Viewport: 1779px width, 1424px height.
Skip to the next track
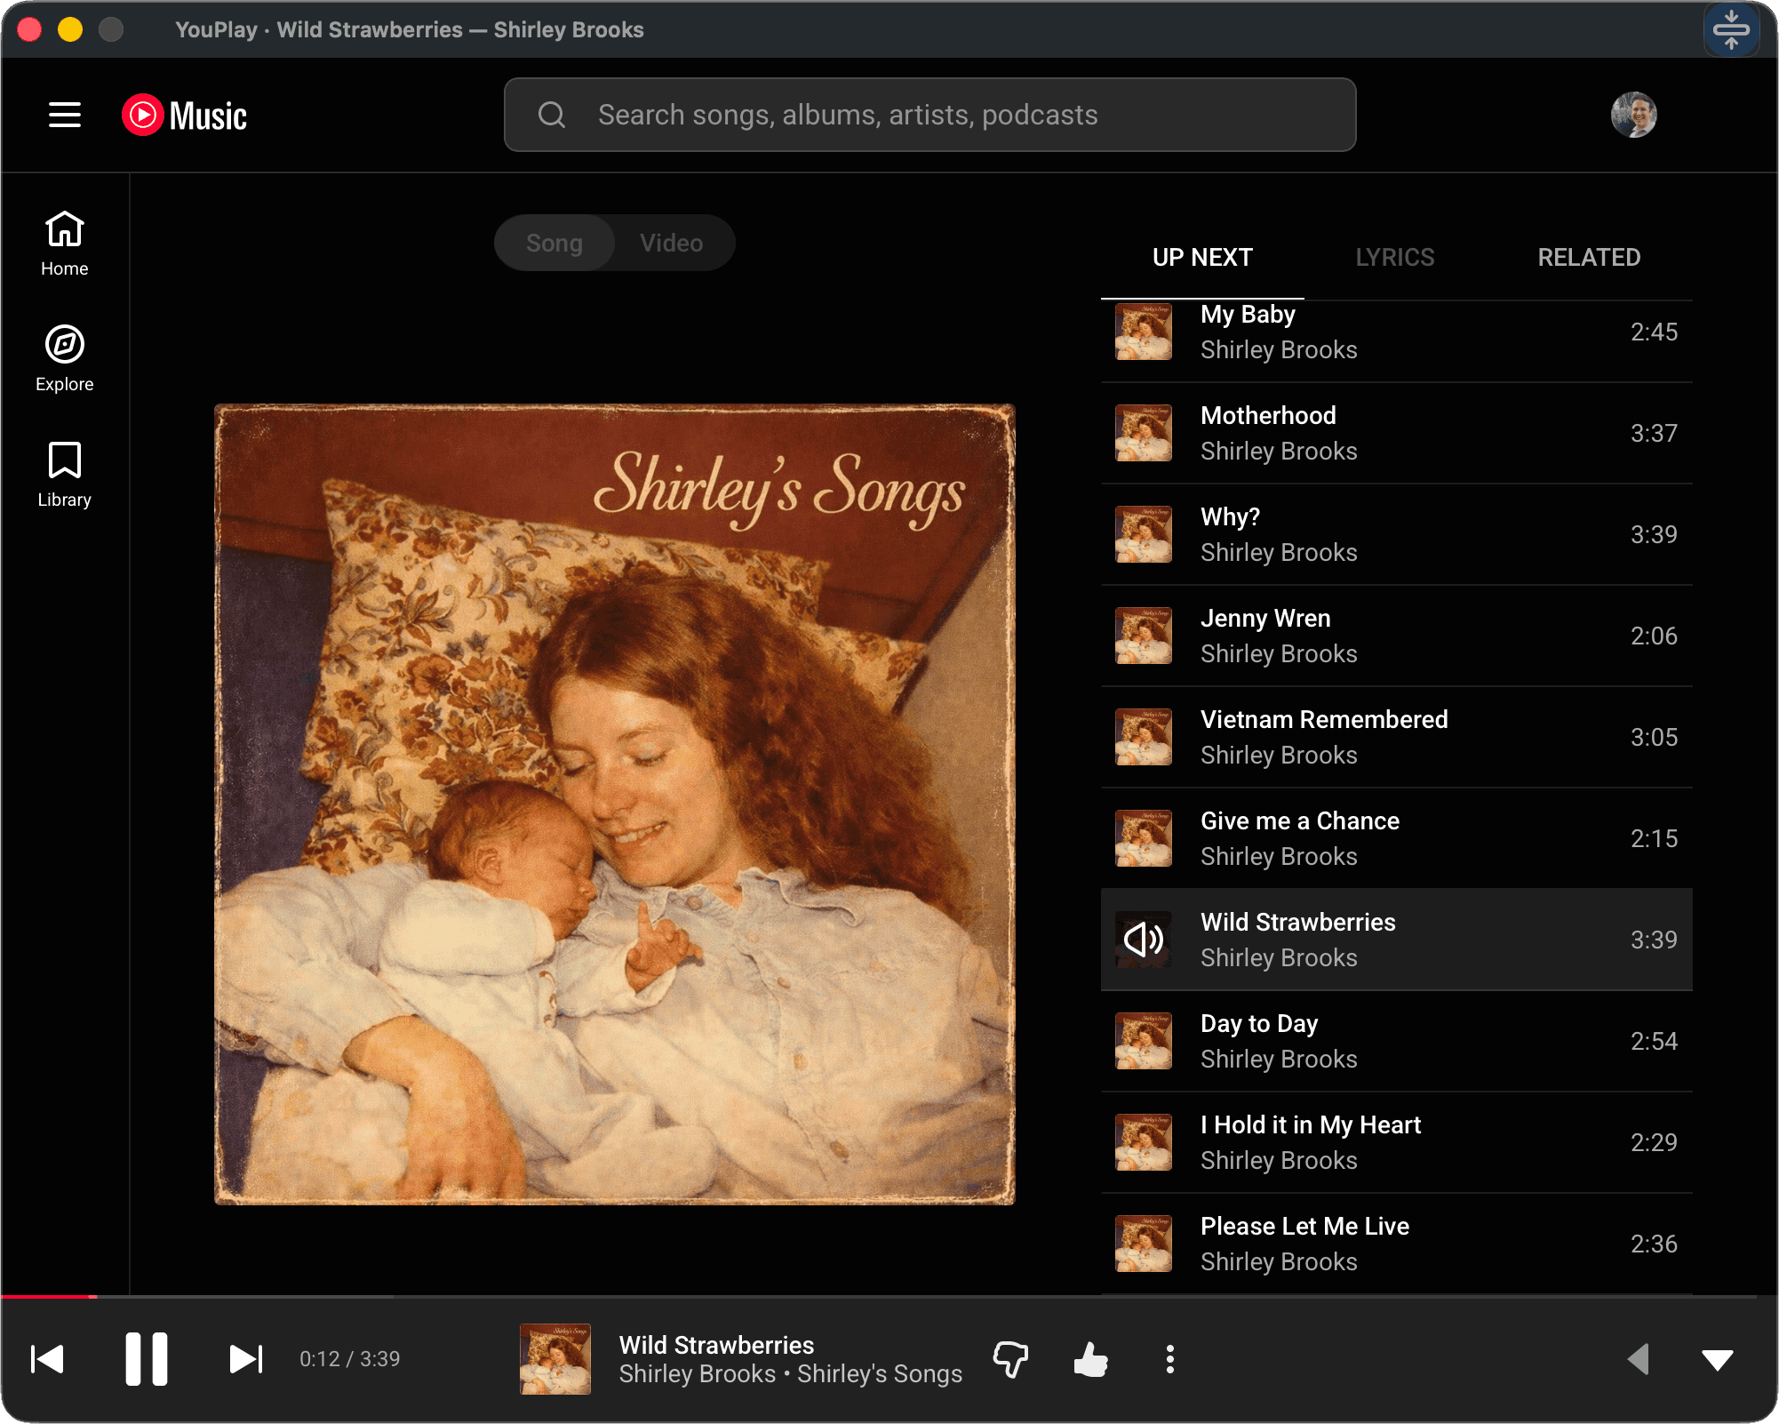246,1359
